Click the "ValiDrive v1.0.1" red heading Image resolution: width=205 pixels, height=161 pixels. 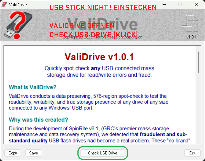point(99,57)
